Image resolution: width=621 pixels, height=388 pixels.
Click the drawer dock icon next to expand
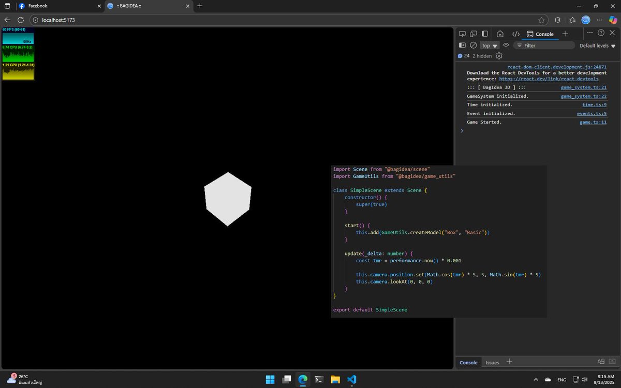pos(601,362)
